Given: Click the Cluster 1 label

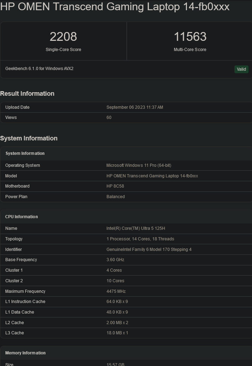Looking at the screenshot, I should point(14,270).
